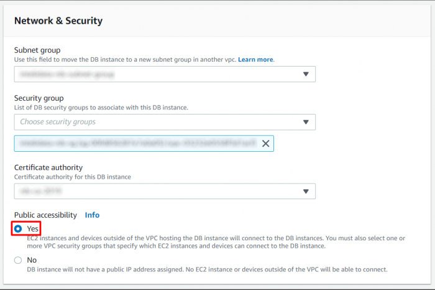The height and width of the screenshot is (290, 435).
Task: Click the Info link beside Public accessibility
Action: pos(92,215)
